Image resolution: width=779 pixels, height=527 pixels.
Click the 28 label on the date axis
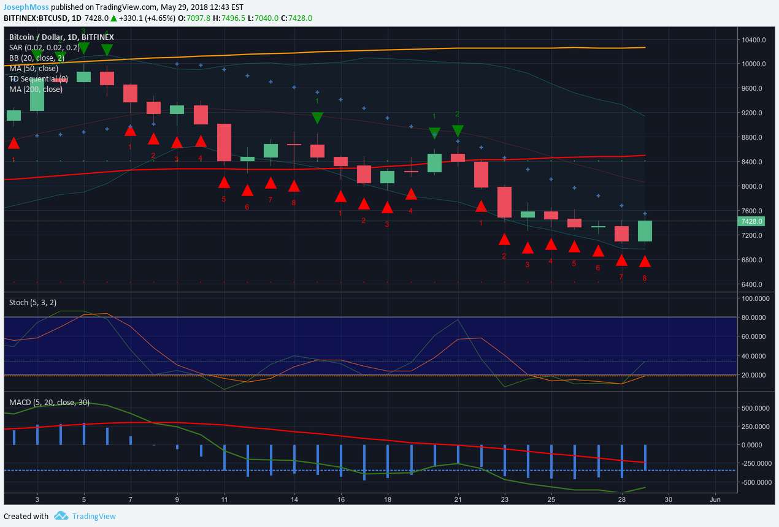621,499
